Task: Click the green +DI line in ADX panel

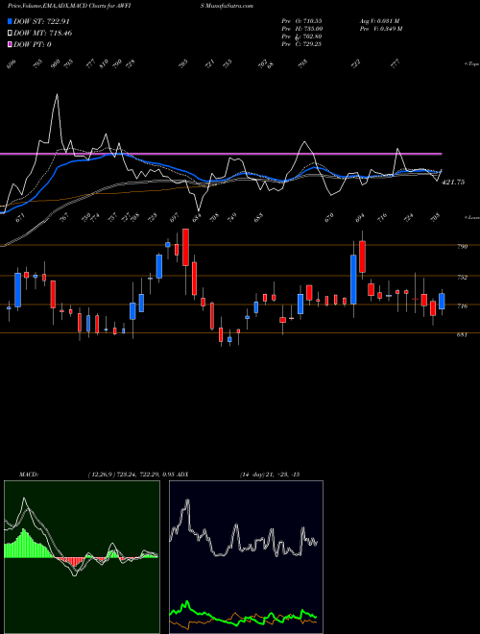Action: coord(243,615)
